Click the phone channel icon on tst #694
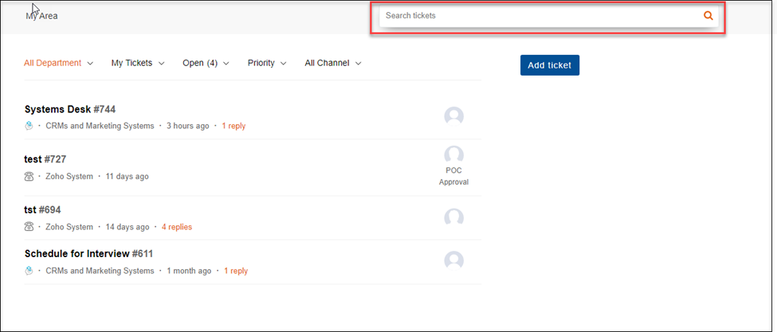This screenshot has height=332, width=777. [x=29, y=227]
